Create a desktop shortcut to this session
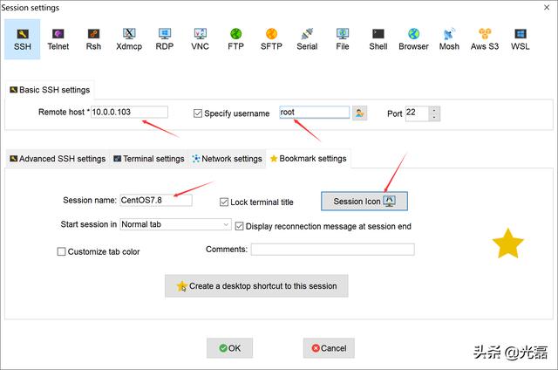558x370 pixels. pos(256,286)
